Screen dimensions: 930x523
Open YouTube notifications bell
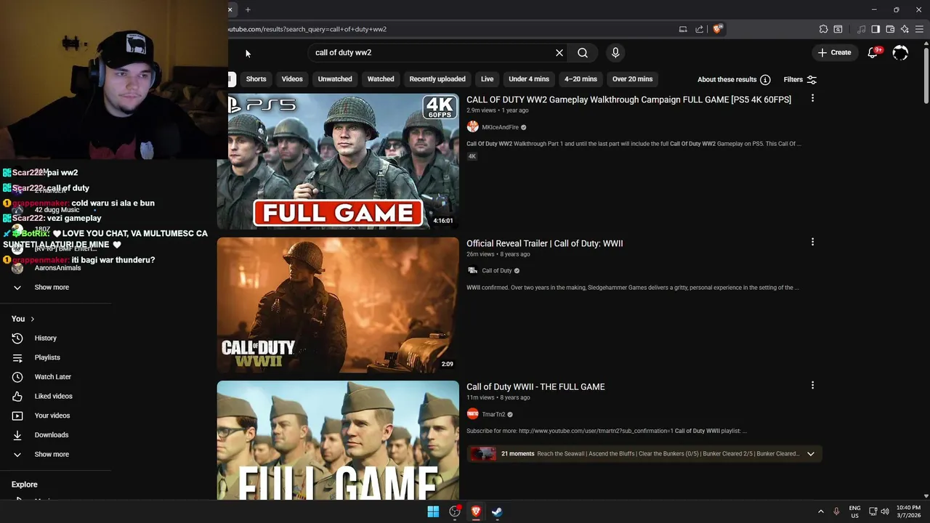point(874,52)
